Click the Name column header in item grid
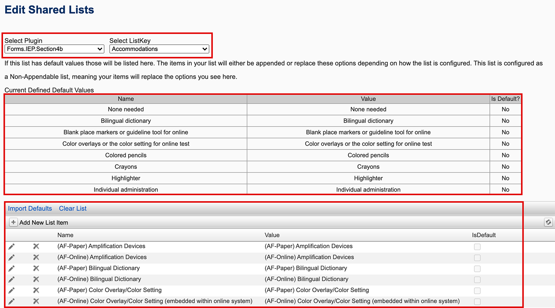This screenshot has height=308, width=555. 65,235
